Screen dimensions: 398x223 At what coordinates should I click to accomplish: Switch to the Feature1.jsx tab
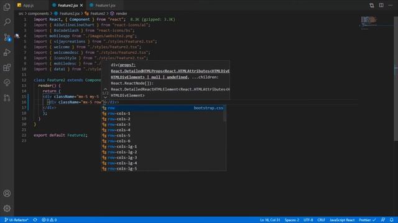(x=105, y=6)
